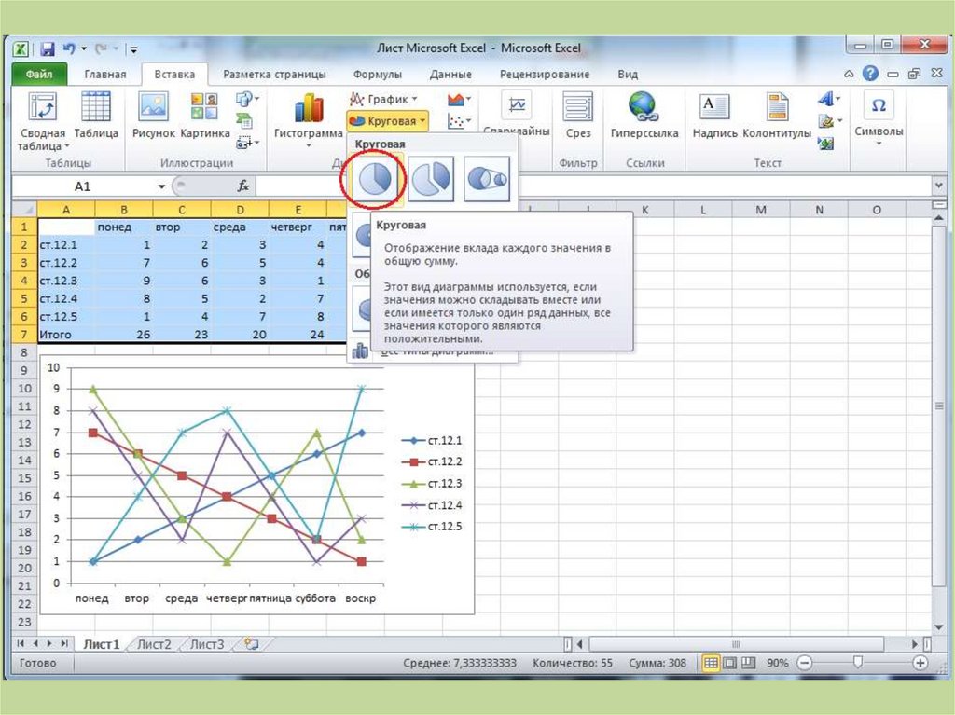Open the scatter chart dropdown in ribbon
Image resolution: width=955 pixels, height=715 pixels.
coord(459,121)
